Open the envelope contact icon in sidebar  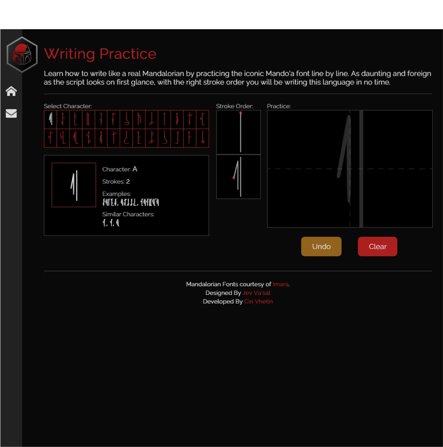pyautogui.click(x=11, y=113)
